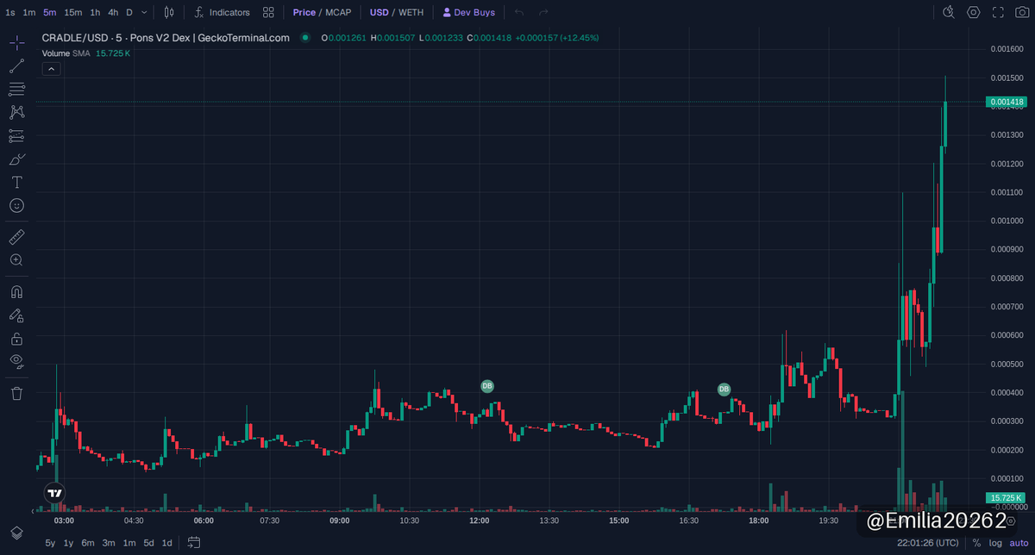Open the emoji icons tool
This screenshot has width=1035, height=555.
coord(16,206)
